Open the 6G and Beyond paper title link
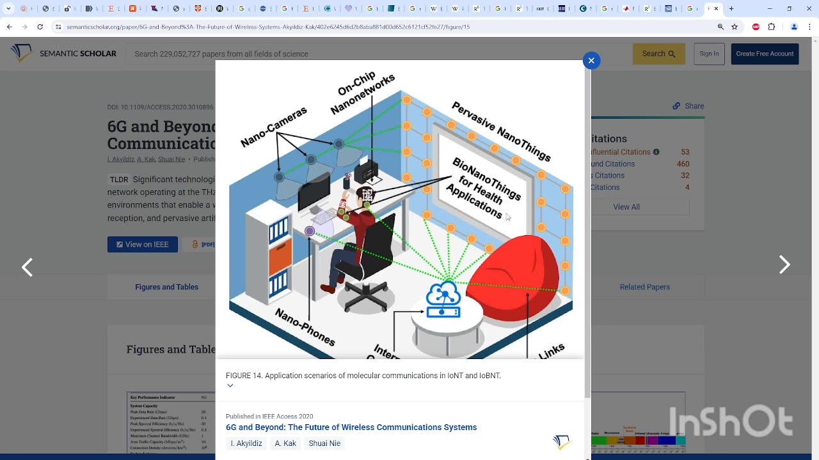Screen dimensions: 819x460 [x=351, y=427]
